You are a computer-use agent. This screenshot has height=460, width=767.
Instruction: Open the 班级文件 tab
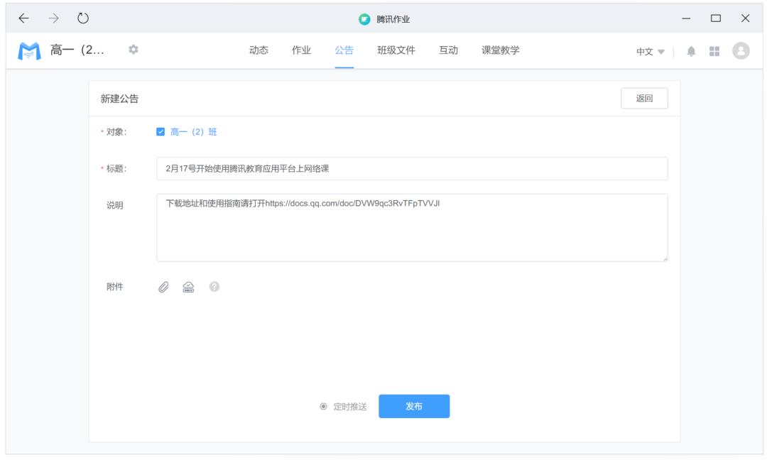click(x=396, y=50)
